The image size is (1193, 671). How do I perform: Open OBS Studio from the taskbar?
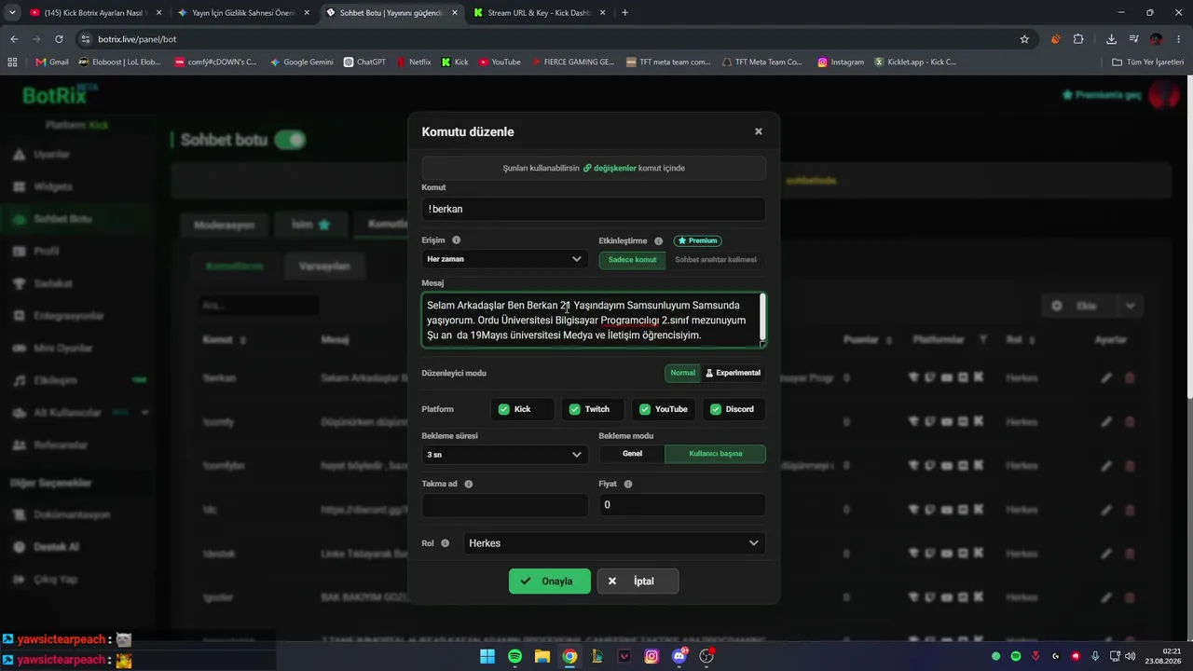(706, 656)
